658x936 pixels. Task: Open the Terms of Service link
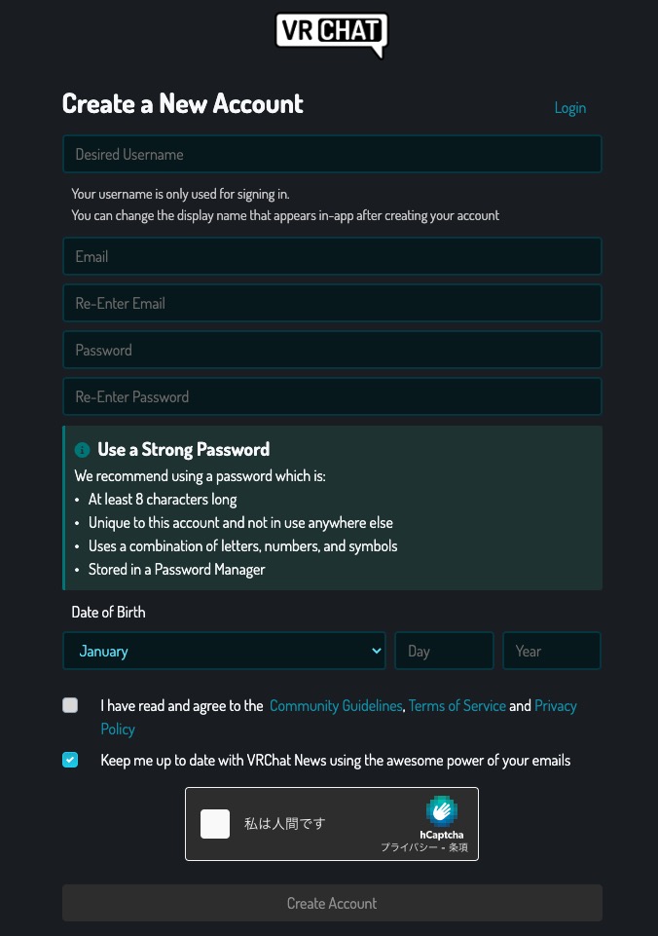[457, 706]
